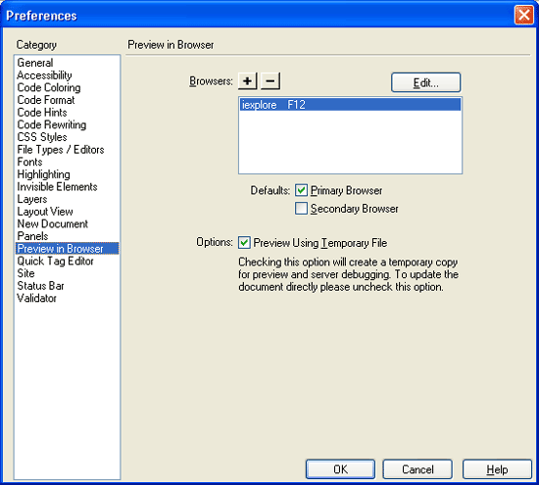The width and height of the screenshot is (539, 485).
Task: Open Help for these preferences
Action: [x=497, y=469]
